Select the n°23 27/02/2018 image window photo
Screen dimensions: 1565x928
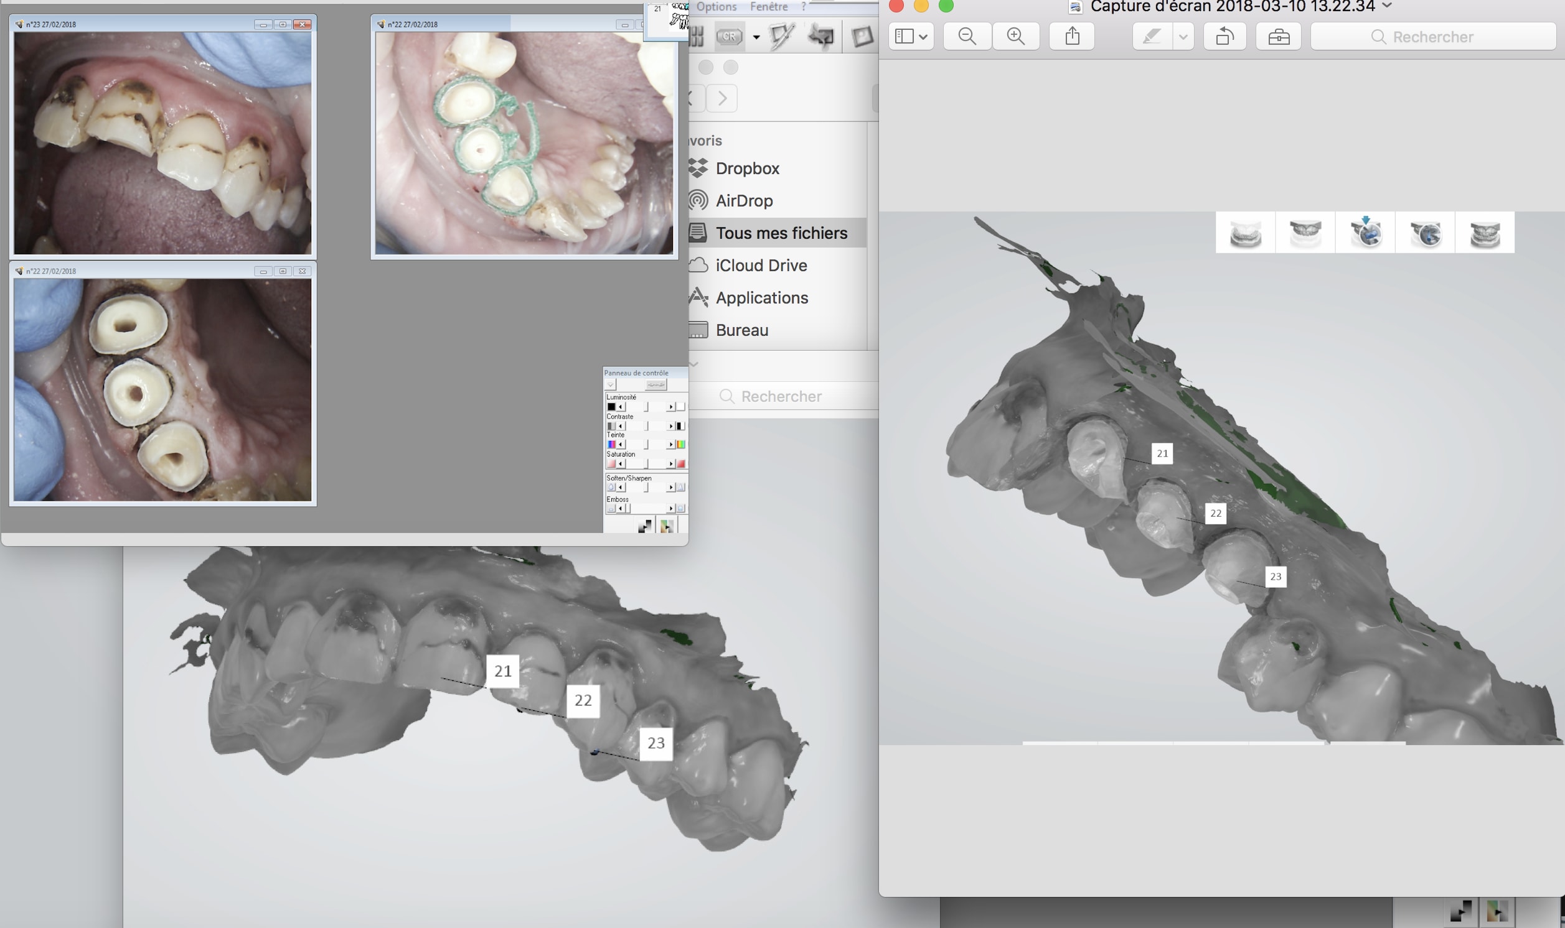(162, 142)
